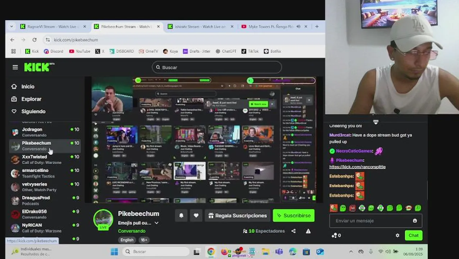Open a new browser tab
459x259 pixels.
(317, 27)
